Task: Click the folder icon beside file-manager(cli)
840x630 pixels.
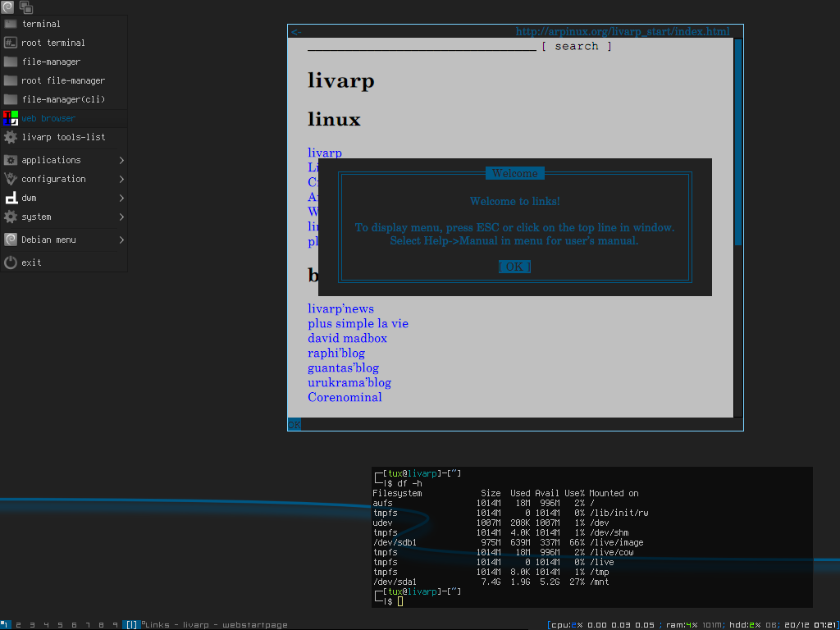Action: pos(10,99)
